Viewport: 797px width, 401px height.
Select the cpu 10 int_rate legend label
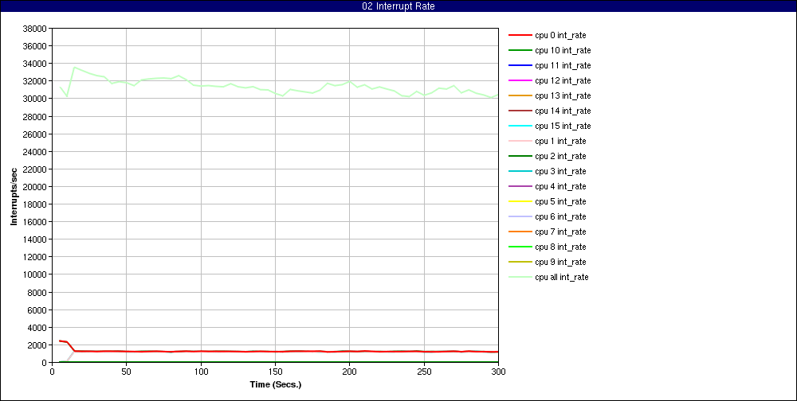563,50
